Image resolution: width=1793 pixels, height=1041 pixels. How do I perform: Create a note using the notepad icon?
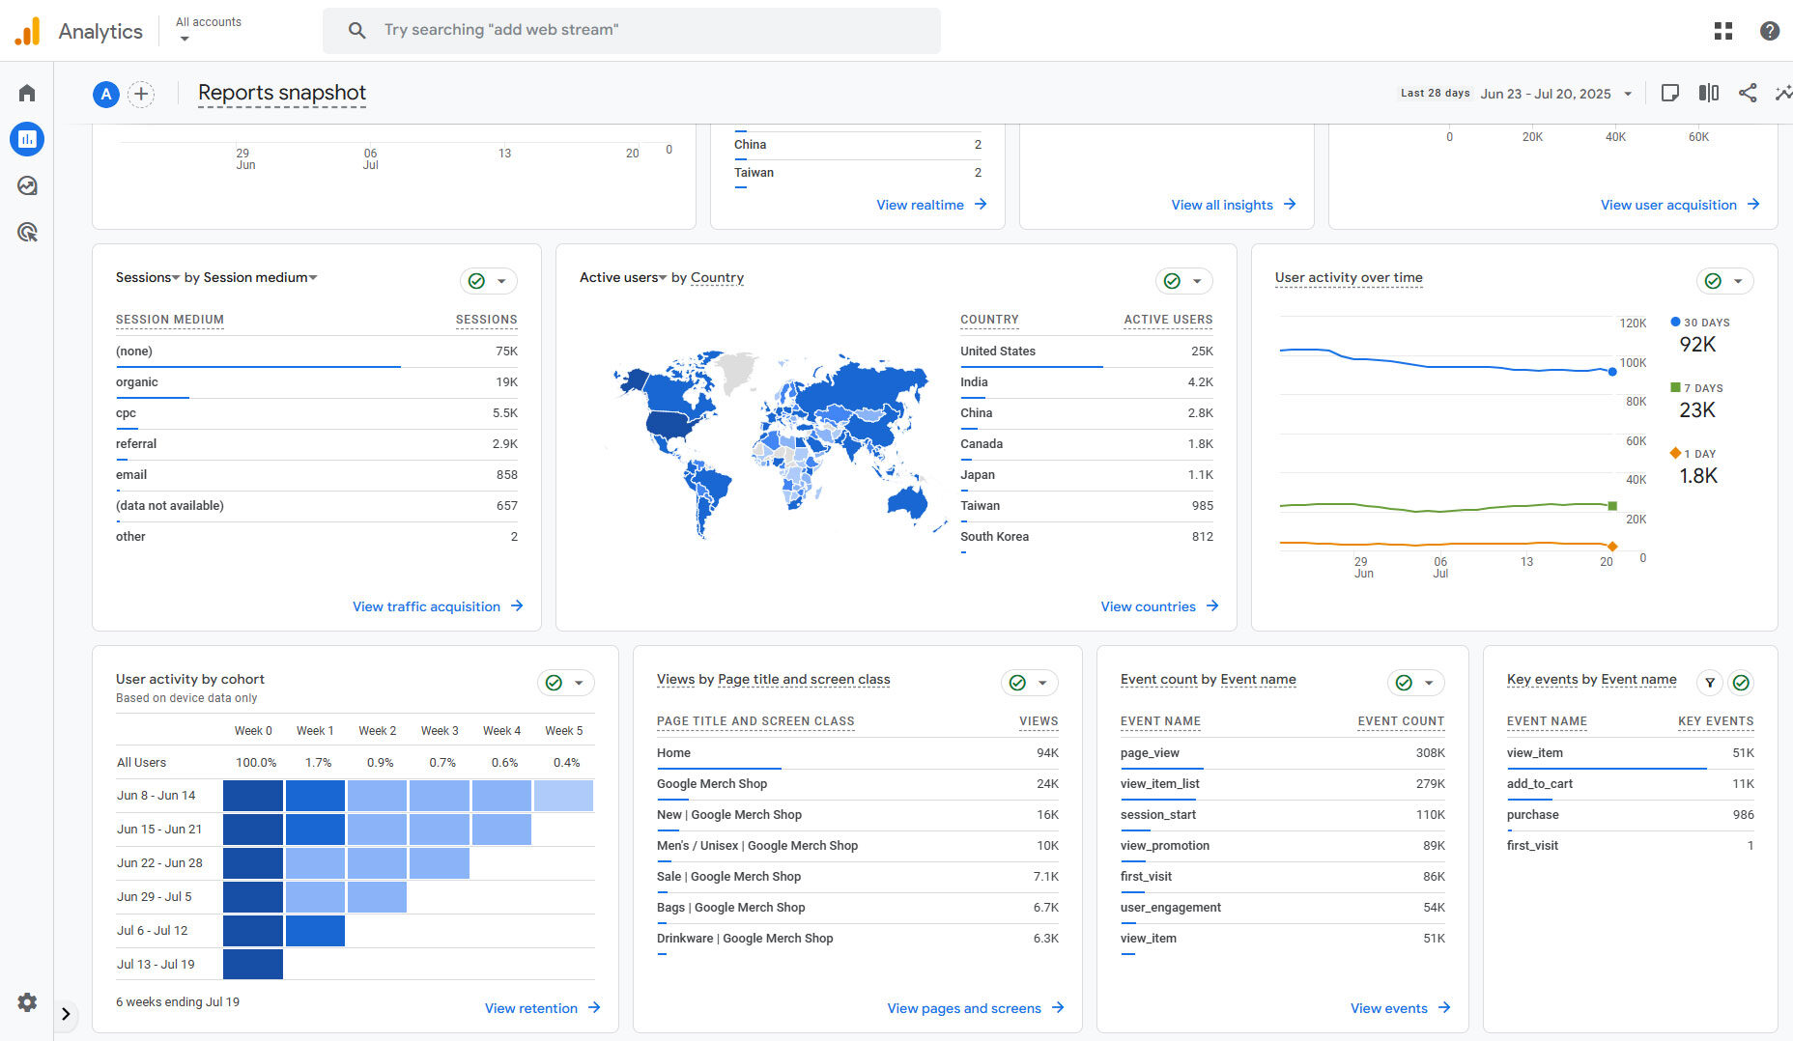pyautogui.click(x=1669, y=93)
